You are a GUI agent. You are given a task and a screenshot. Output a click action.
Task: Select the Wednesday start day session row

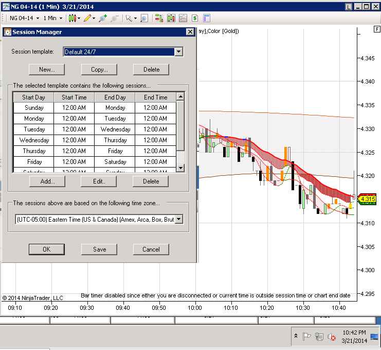click(34, 140)
